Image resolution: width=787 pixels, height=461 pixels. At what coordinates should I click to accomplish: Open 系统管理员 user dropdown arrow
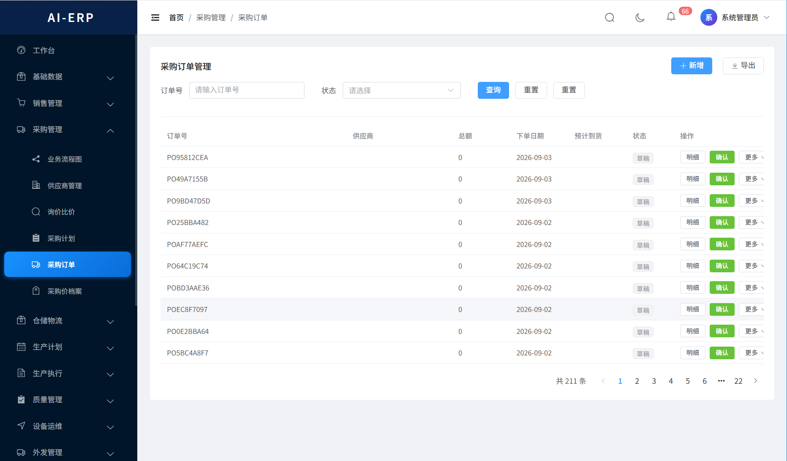coord(767,17)
